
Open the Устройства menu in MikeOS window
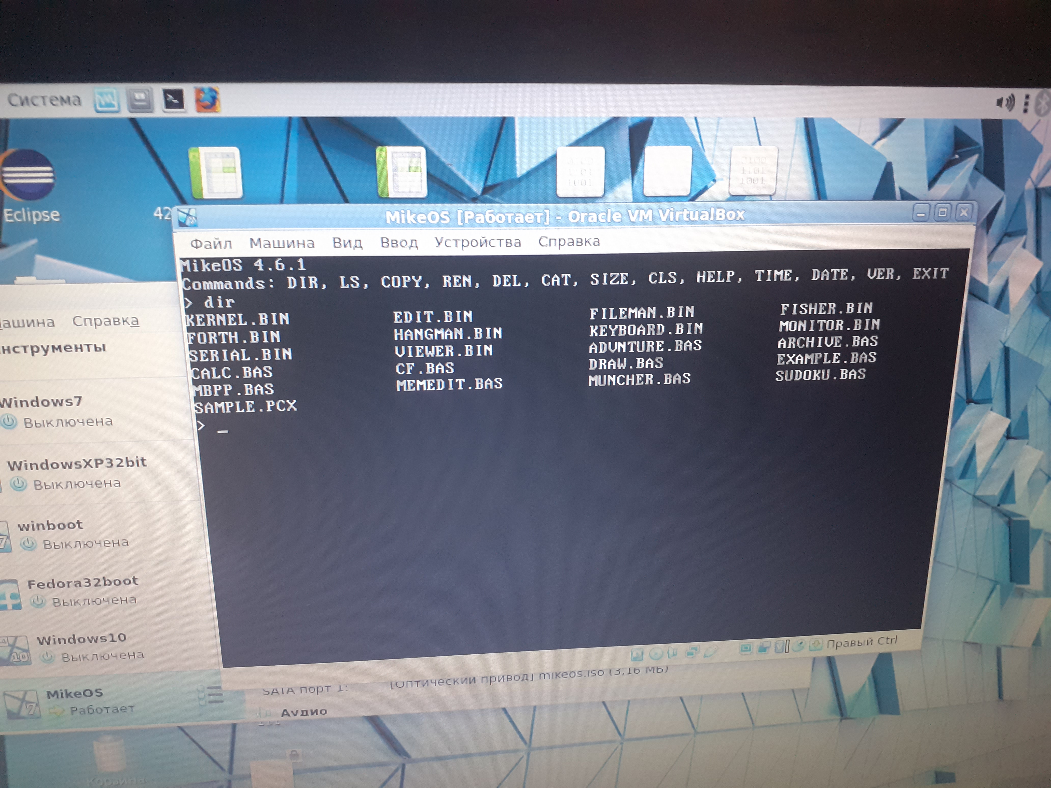tap(478, 242)
